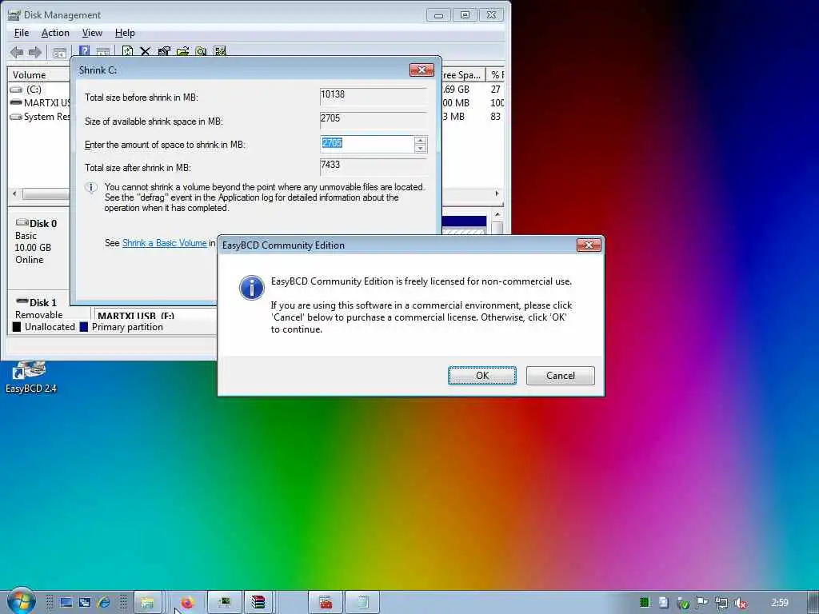Click the MARTXI USB (F:) partition block
The width and height of the screenshot is (819, 614).
[154, 313]
